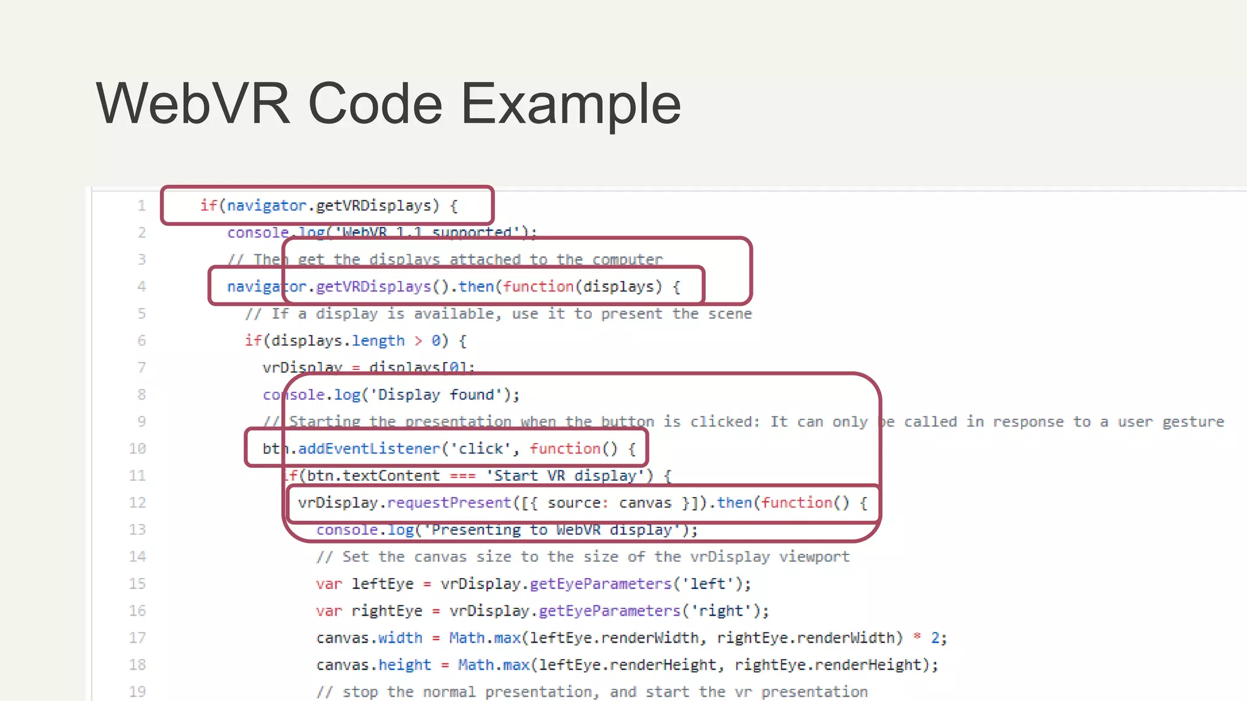Click the 'WebVR Code Example' slide title

click(388, 104)
